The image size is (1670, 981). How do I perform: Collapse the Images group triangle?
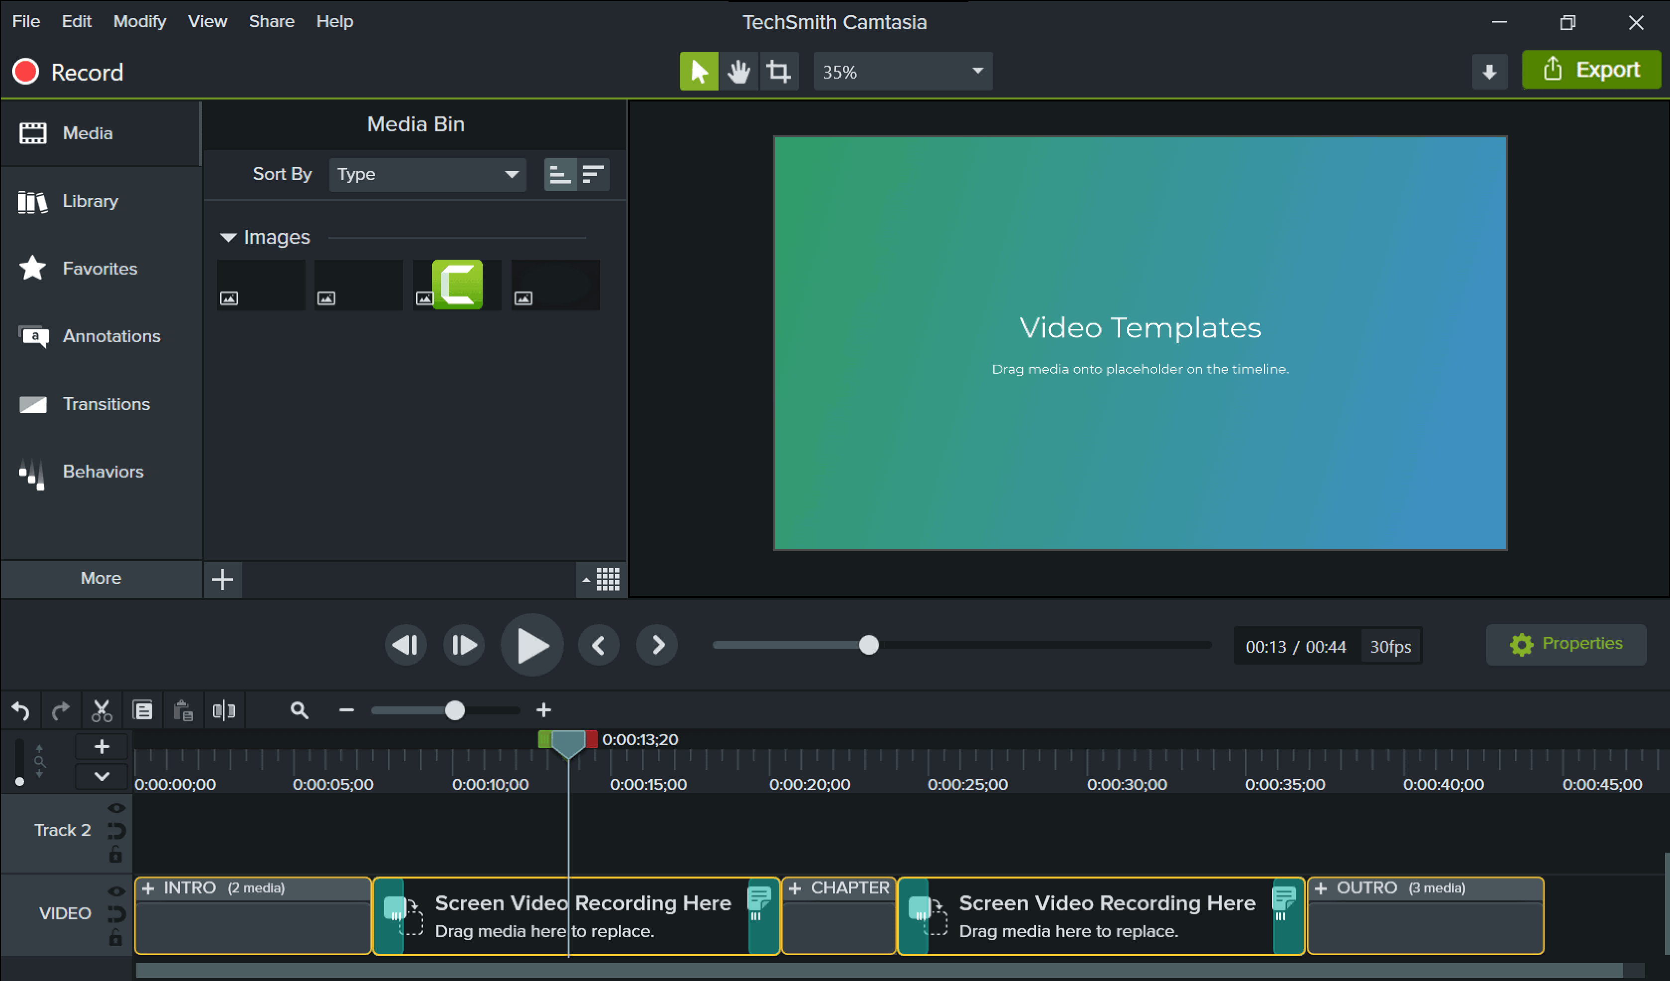(227, 237)
